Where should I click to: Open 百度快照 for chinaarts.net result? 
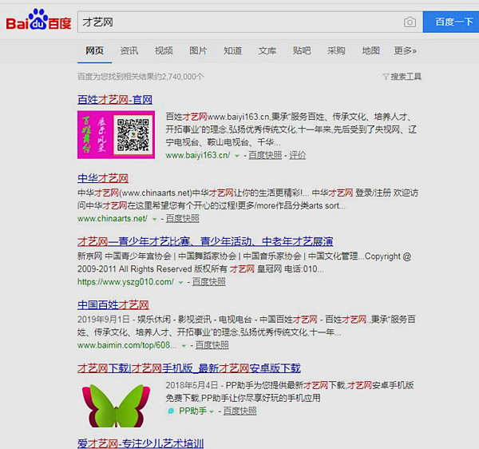tap(183, 219)
